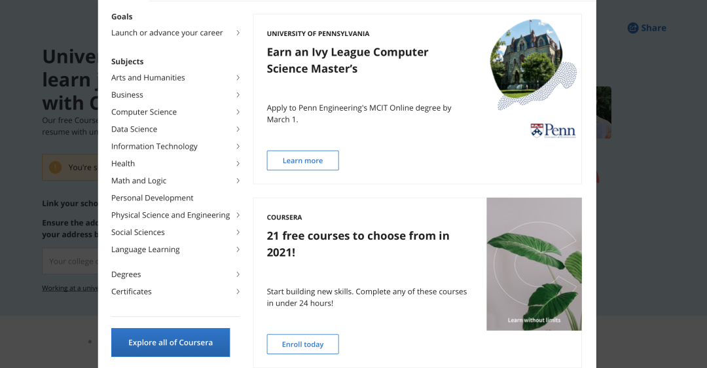Click the Your college email input field

(x=70, y=261)
